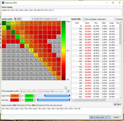
Task: Click Only best slider upper handle
Action: pos(69,100)
